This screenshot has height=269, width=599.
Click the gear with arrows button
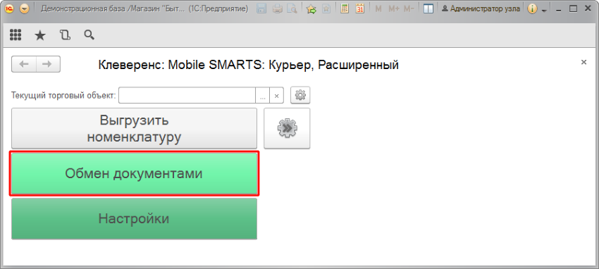coord(287,129)
